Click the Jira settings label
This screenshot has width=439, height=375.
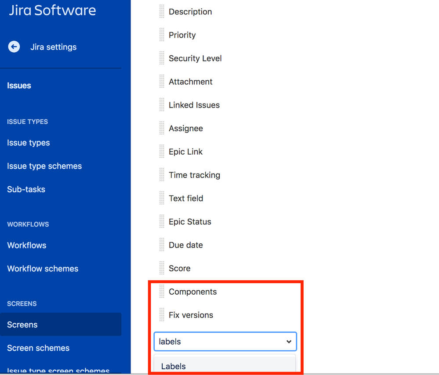pyautogui.click(x=53, y=47)
